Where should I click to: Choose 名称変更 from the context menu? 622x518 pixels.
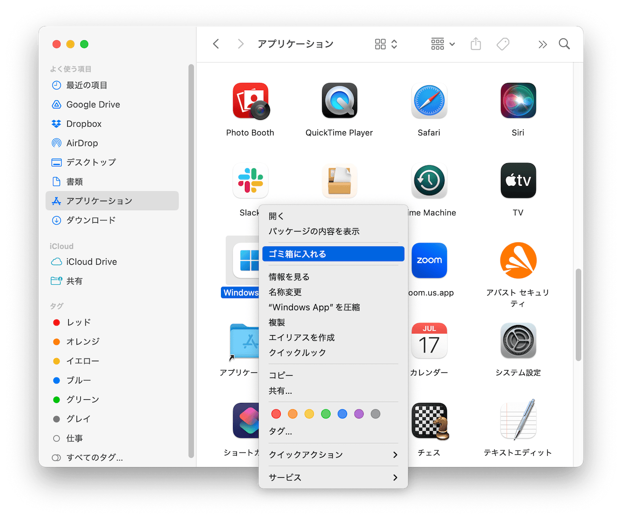coord(333,292)
